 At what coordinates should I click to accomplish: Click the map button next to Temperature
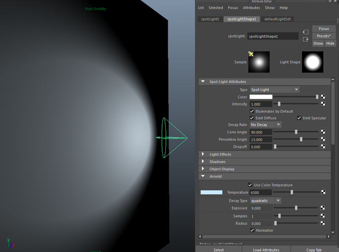click(323, 192)
